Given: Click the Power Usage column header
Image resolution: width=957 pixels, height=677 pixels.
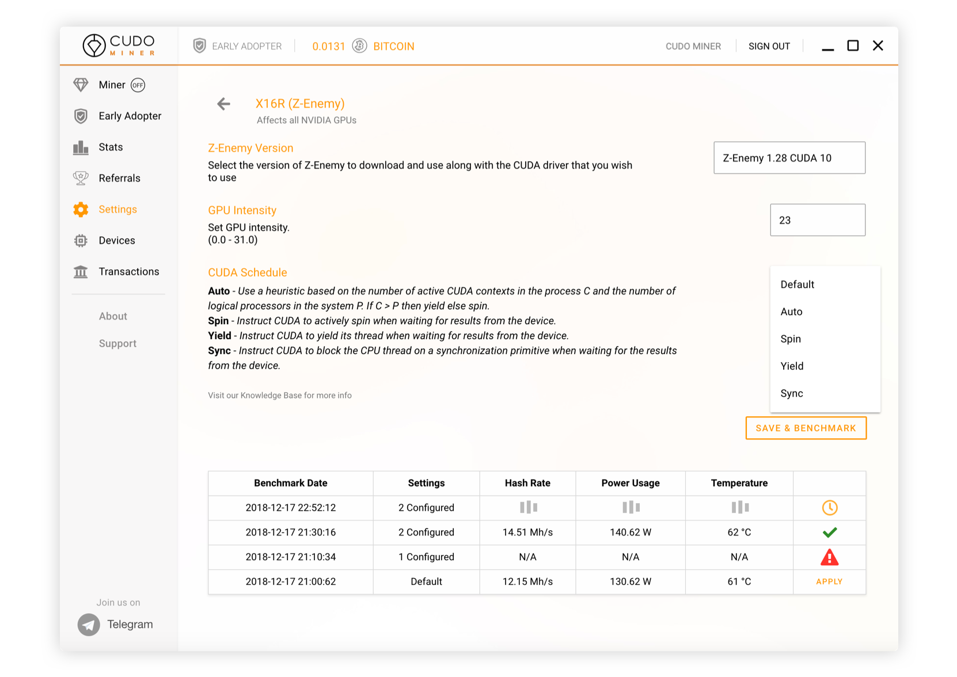Looking at the screenshot, I should coord(631,483).
